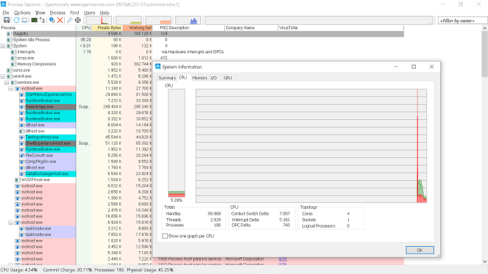The height and width of the screenshot is (274, 488).
Task: Enable Show one graph per CPU
Action: (x=165, y=236)
